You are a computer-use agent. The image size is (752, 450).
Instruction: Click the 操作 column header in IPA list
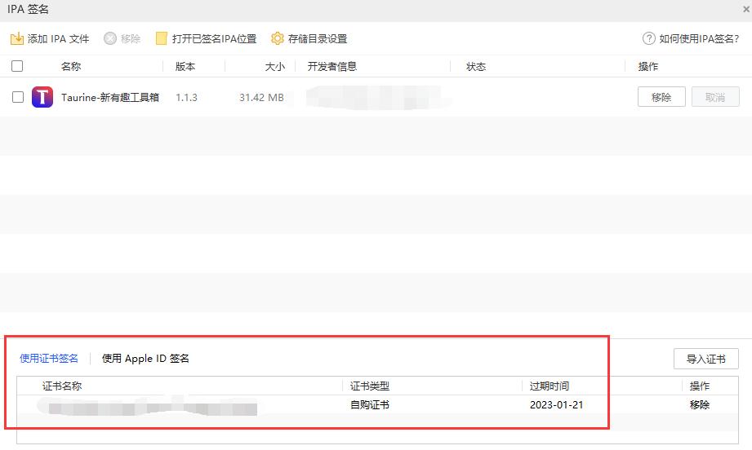coord(648,67)
